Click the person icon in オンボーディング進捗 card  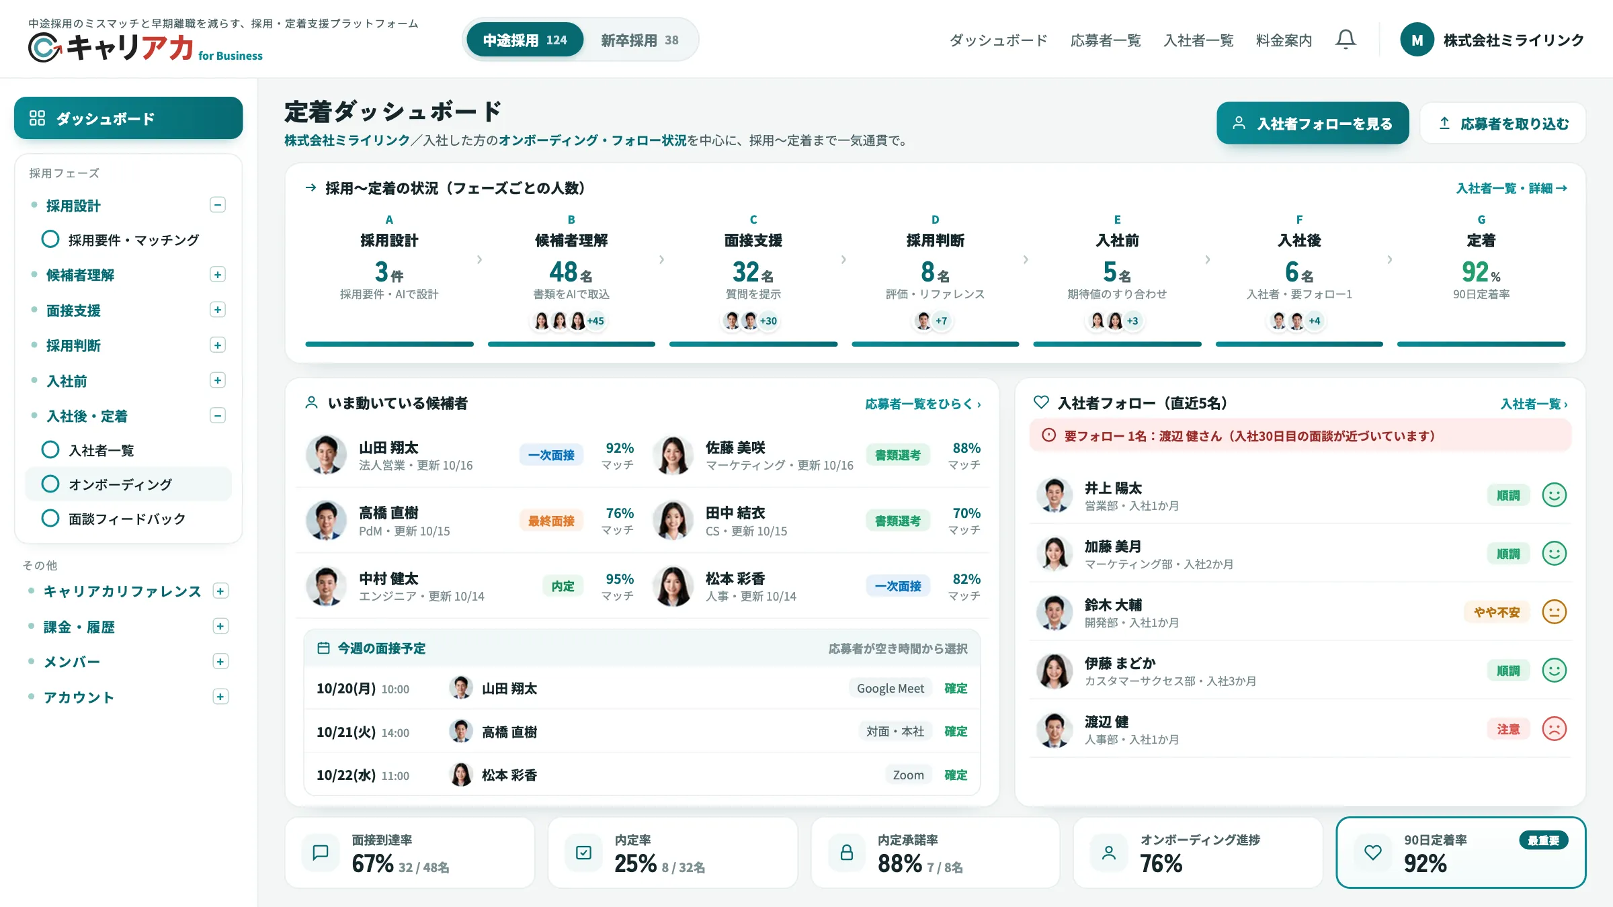pyautogui.click(x=1109, y=853)
